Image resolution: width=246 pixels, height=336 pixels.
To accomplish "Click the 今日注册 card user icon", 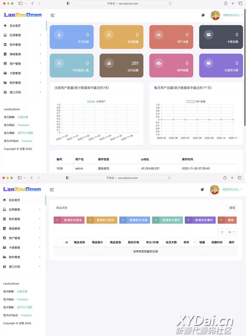I will tap(59, 35).
